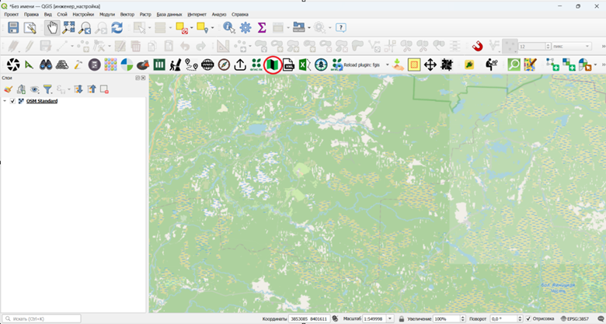Screen dimensions: 606x324
Task: Click the Искать (Ctrl+K) search field
Action: [x=42, y=319]
